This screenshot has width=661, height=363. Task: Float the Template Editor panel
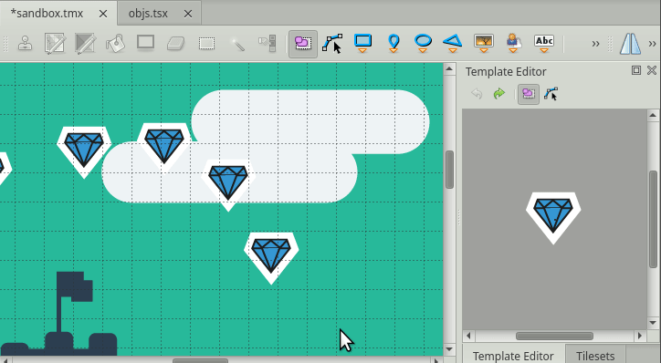636,70
